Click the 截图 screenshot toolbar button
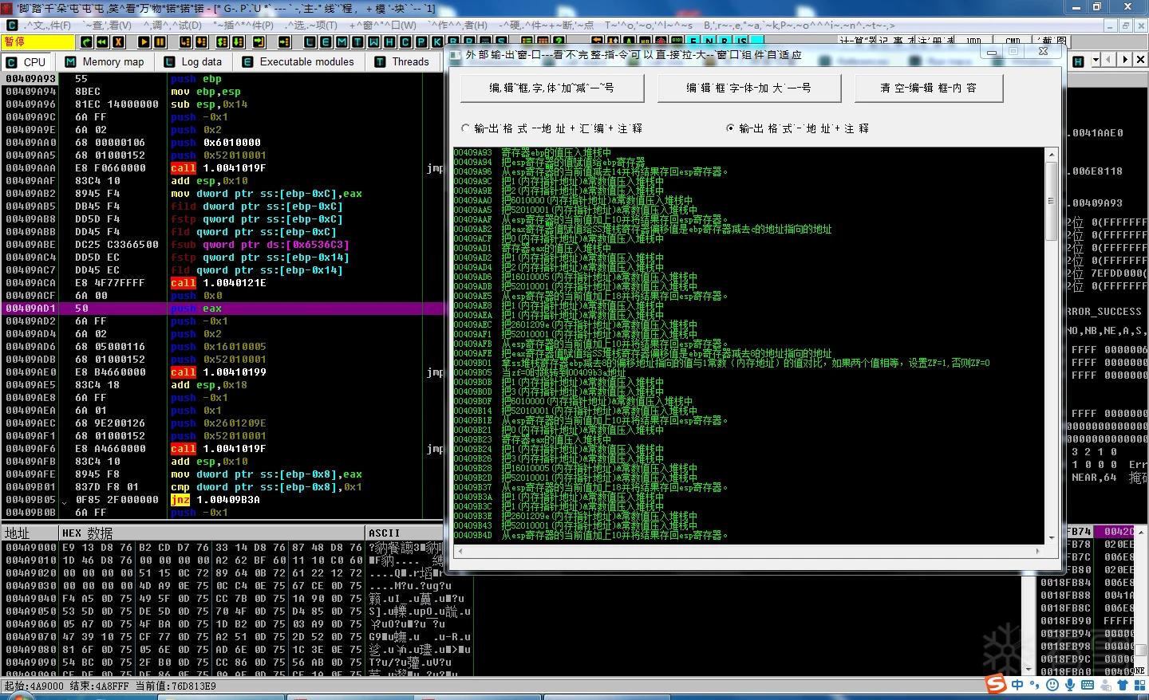The width and height of the screenshot is (1149, 700). pos(1051,41)
